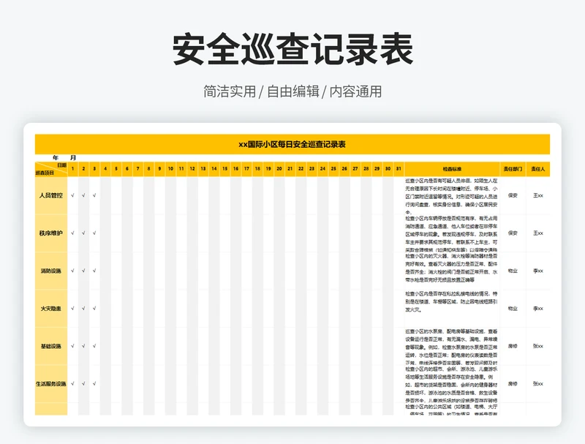Click the day 2 checkmark for 秩序维护
585x444 pixels.
pos(83,233)
